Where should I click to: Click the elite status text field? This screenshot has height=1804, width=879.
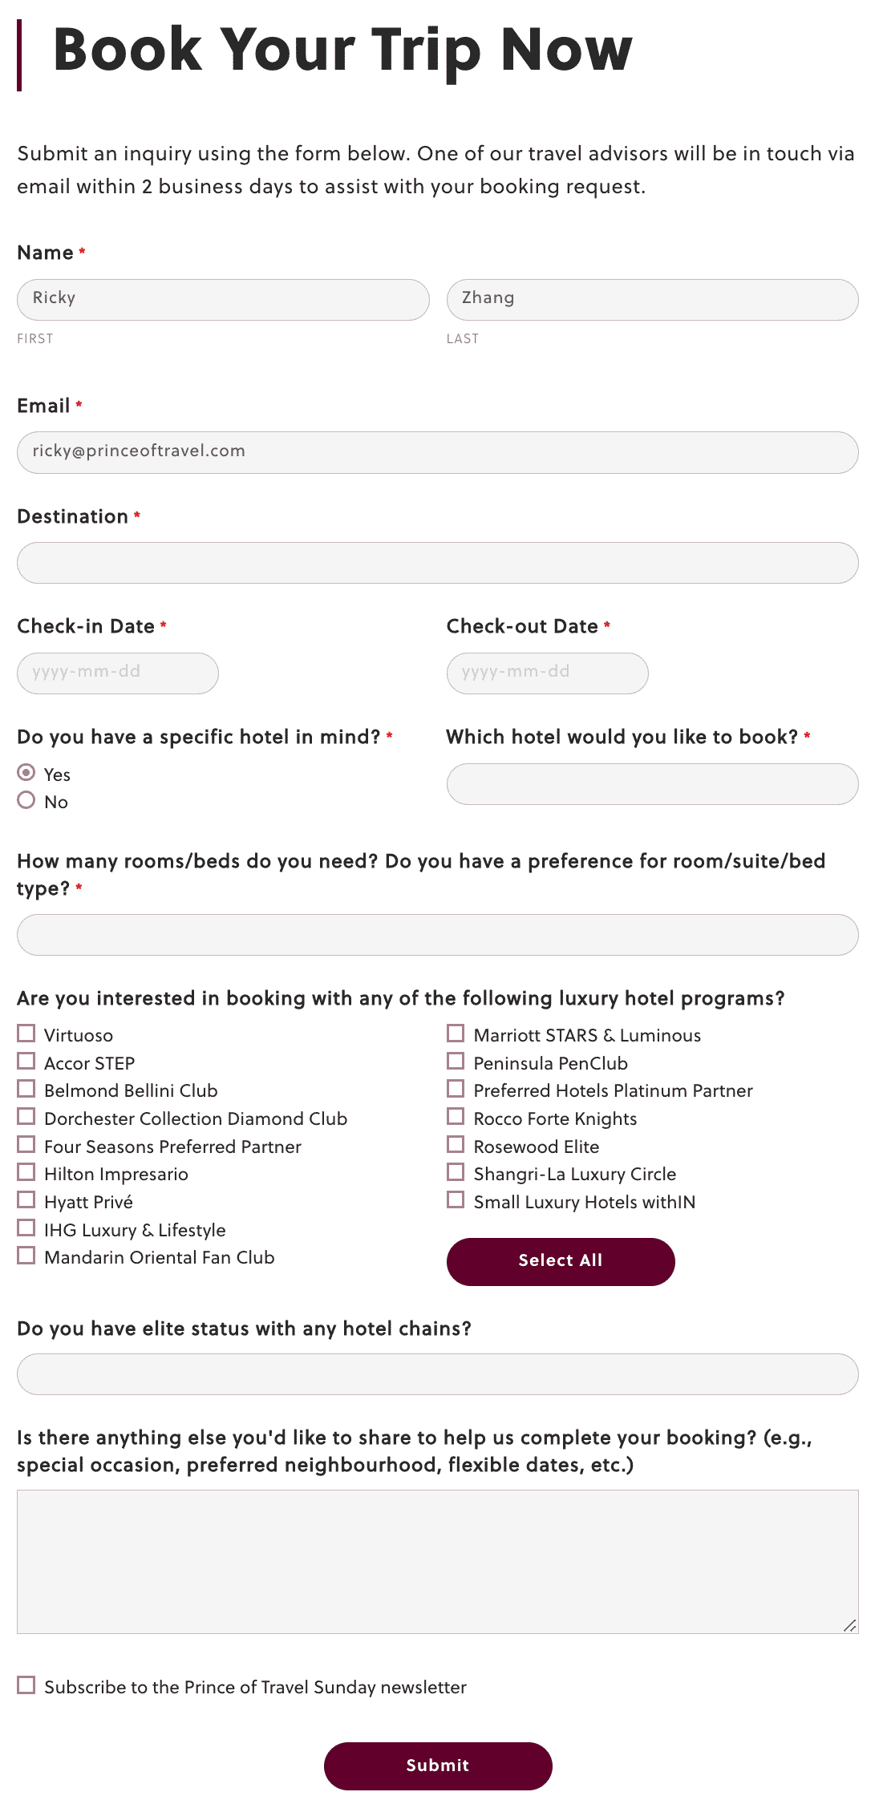click(x=438, y=1374)
